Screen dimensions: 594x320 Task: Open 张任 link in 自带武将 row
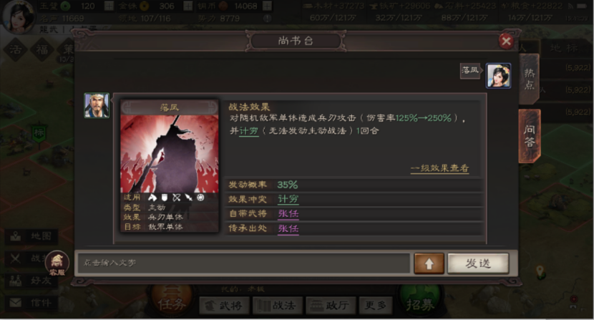[x=288, y=214]
